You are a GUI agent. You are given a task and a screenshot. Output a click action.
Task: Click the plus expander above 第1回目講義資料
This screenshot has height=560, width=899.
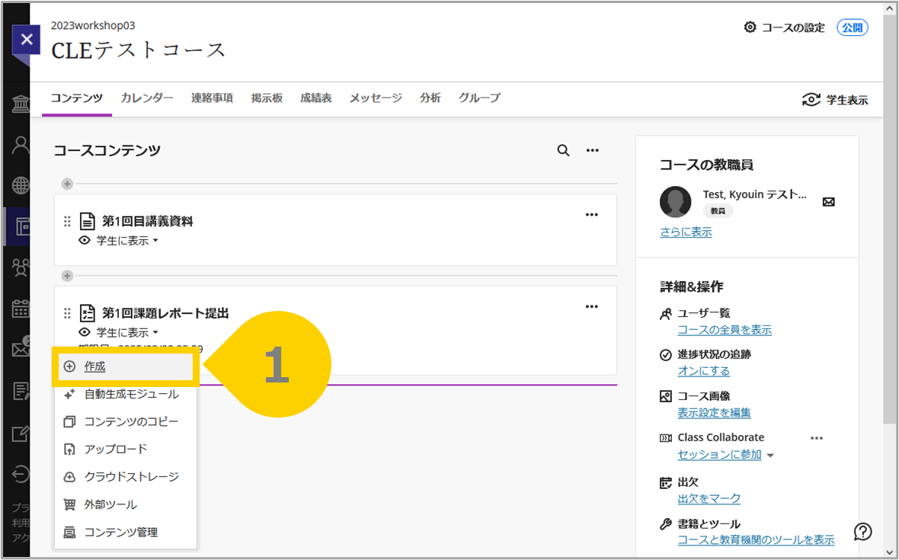point(67,183)
